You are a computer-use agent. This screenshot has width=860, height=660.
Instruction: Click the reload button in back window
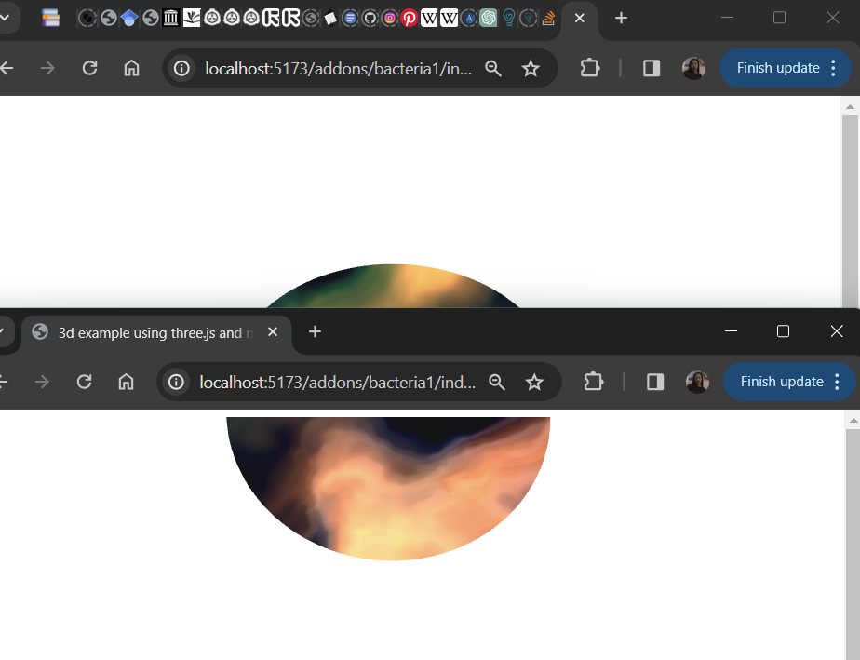pos(89,68)
